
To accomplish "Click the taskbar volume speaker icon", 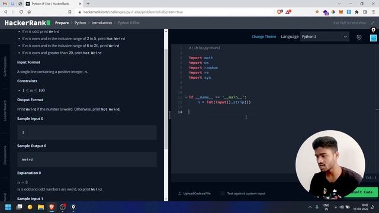I will (x=342, y=207).
